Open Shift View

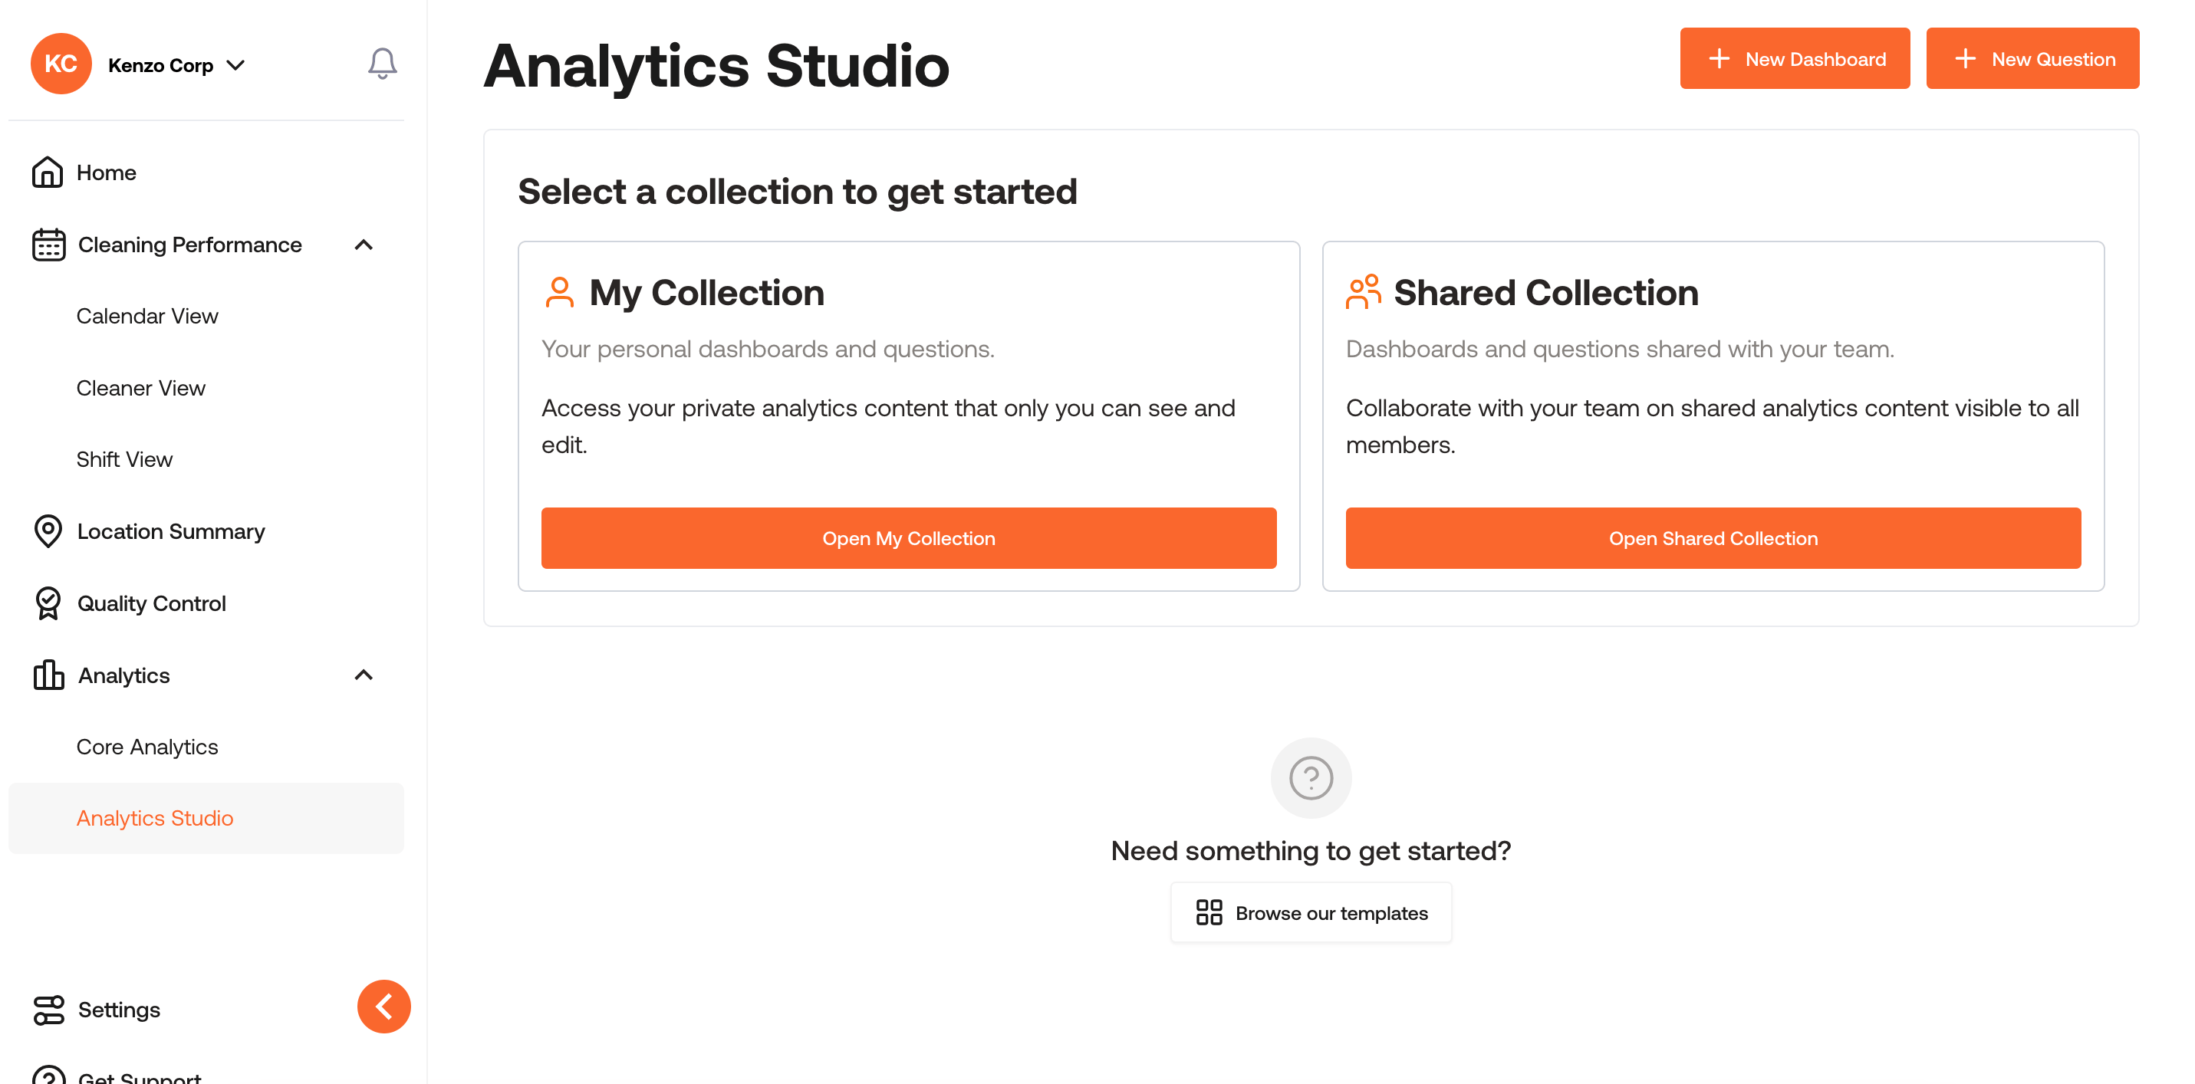[x=124, y=459]
